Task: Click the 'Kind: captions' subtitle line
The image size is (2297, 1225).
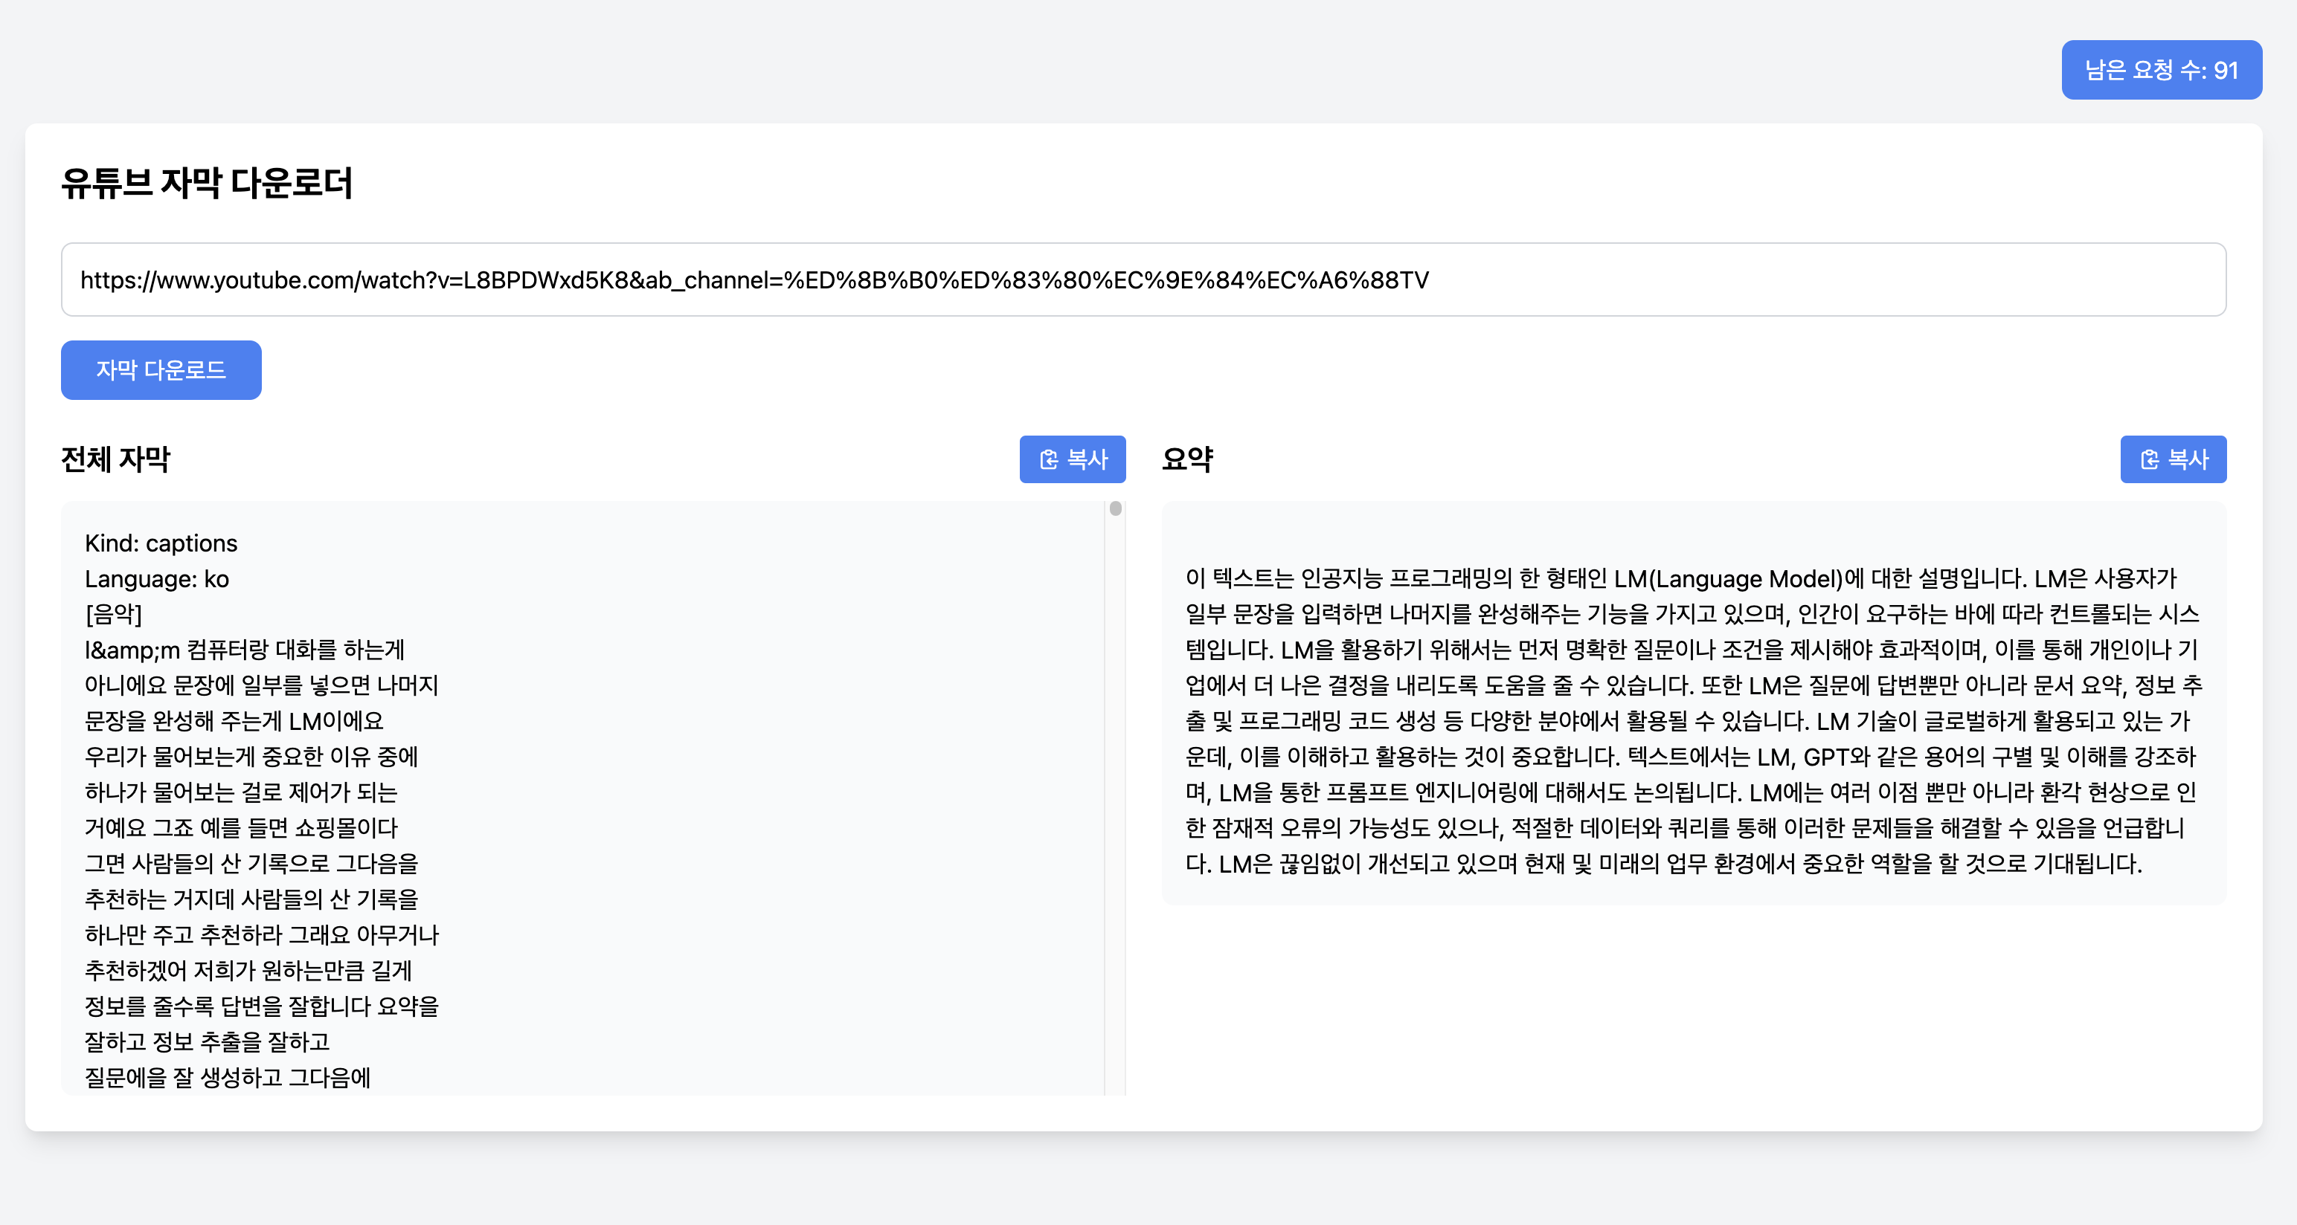Action: 161,543
